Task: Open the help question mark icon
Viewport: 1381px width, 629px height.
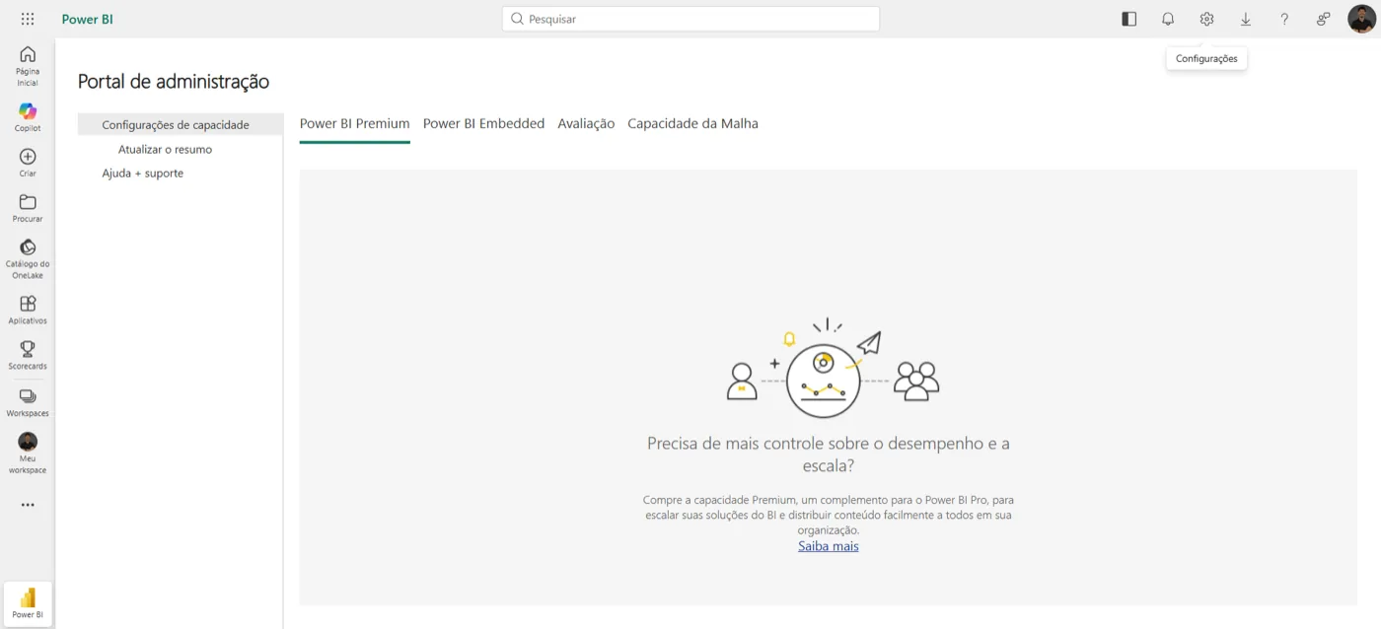Action: tap(1284, 19)
